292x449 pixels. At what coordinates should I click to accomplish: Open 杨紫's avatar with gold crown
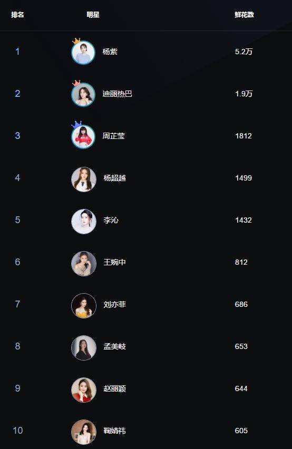83,53
